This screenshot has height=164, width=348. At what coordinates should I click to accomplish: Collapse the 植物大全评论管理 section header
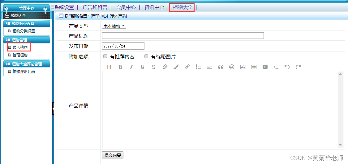click(27, 64)
